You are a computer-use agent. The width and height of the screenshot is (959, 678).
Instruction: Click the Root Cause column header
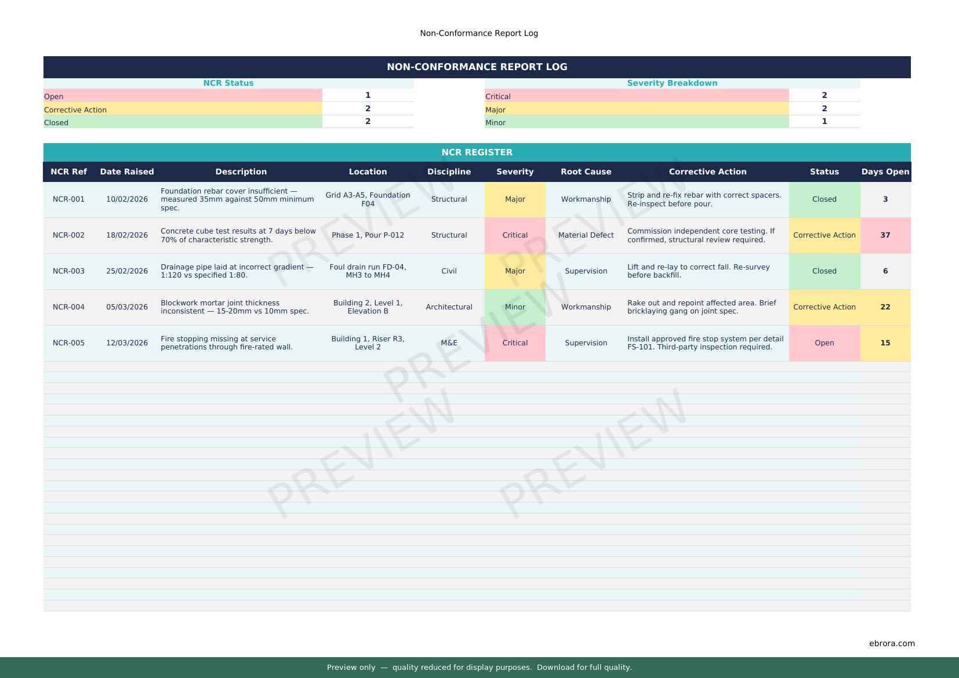click(586, 172)
